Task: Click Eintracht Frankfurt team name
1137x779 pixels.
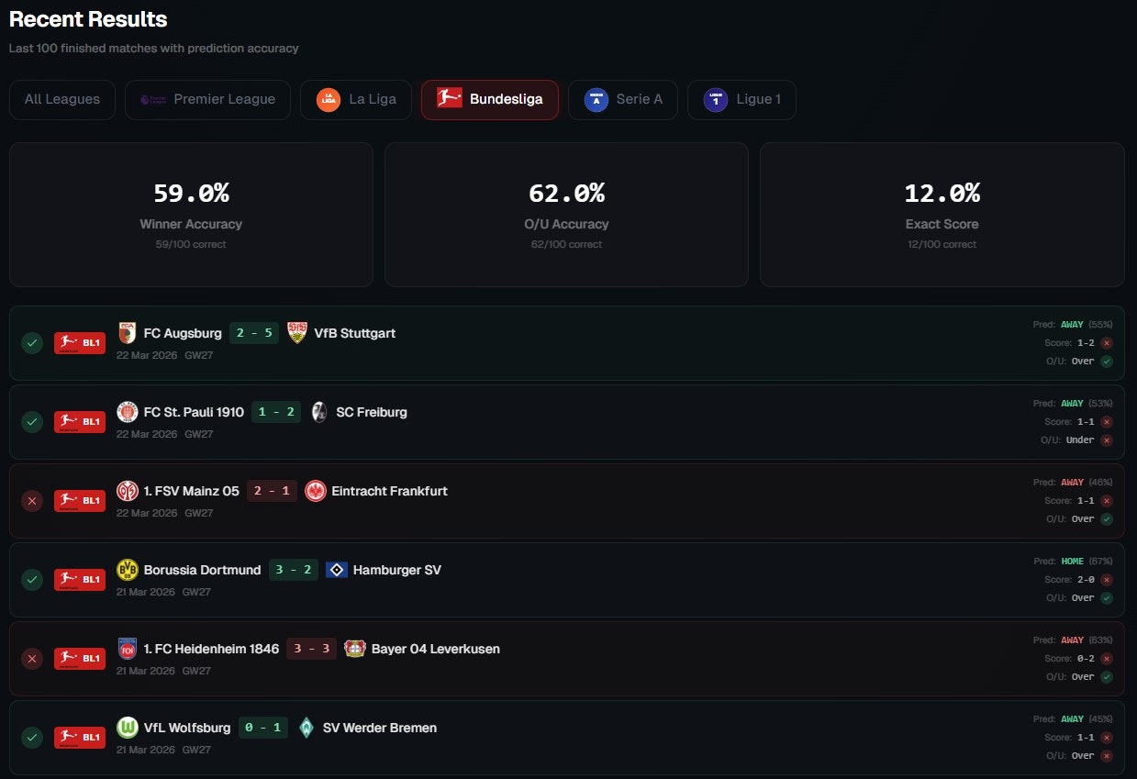Action: [390, 491]
